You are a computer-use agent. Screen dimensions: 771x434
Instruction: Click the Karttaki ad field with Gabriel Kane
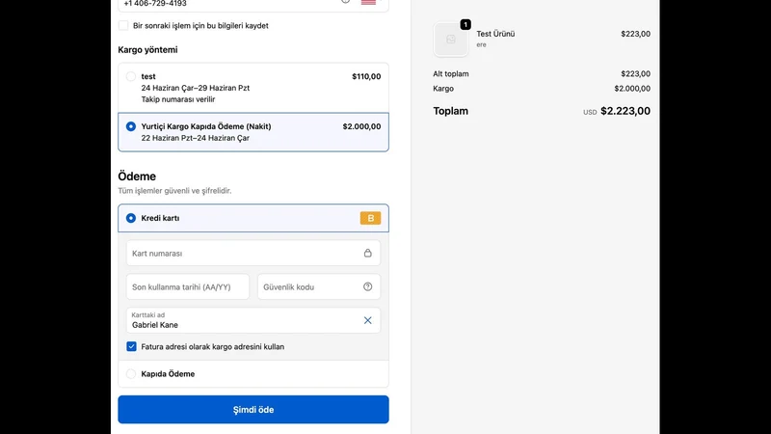pyautogui.click(x=253, y=320)
